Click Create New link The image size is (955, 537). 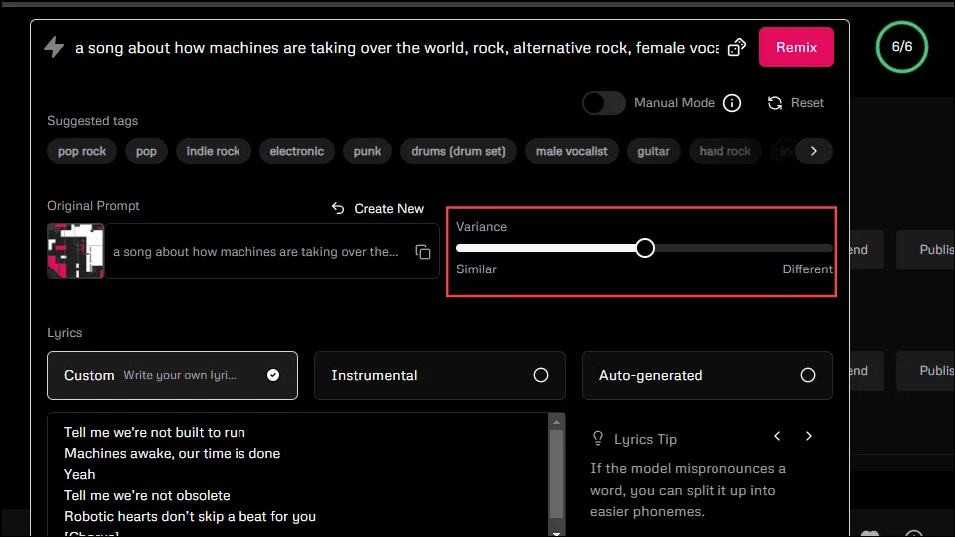[377, 209]
